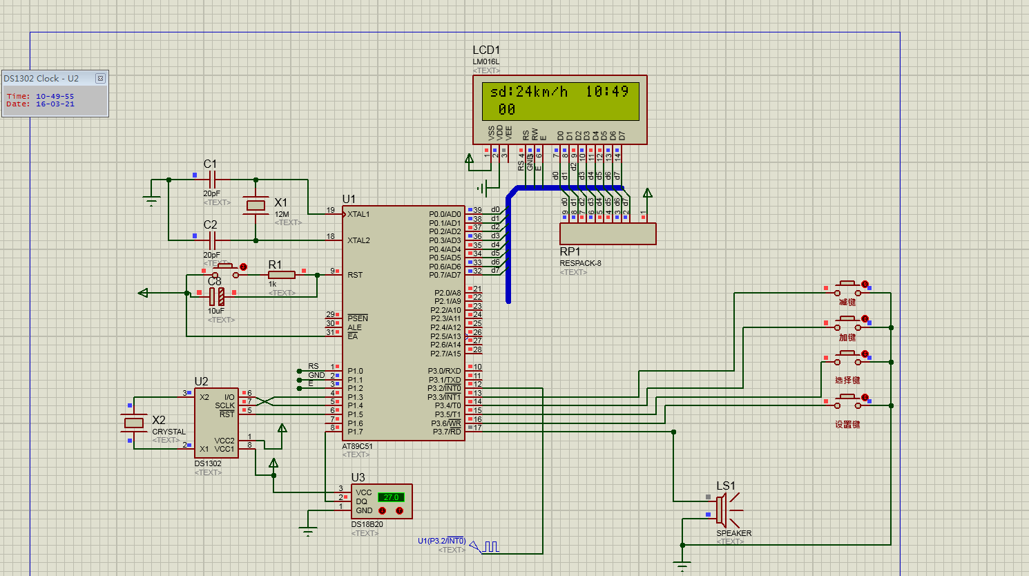Push the reset pushbutton near R1
This screenshot has height=576, width=1029.
click(225, 270)
